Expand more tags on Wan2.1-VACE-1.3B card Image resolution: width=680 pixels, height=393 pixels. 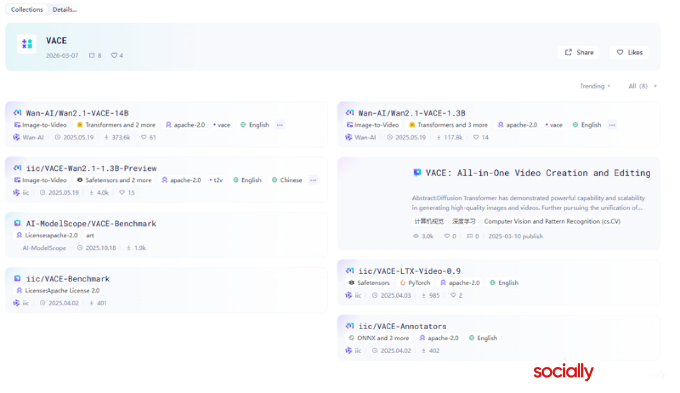(x=612, y=125)
